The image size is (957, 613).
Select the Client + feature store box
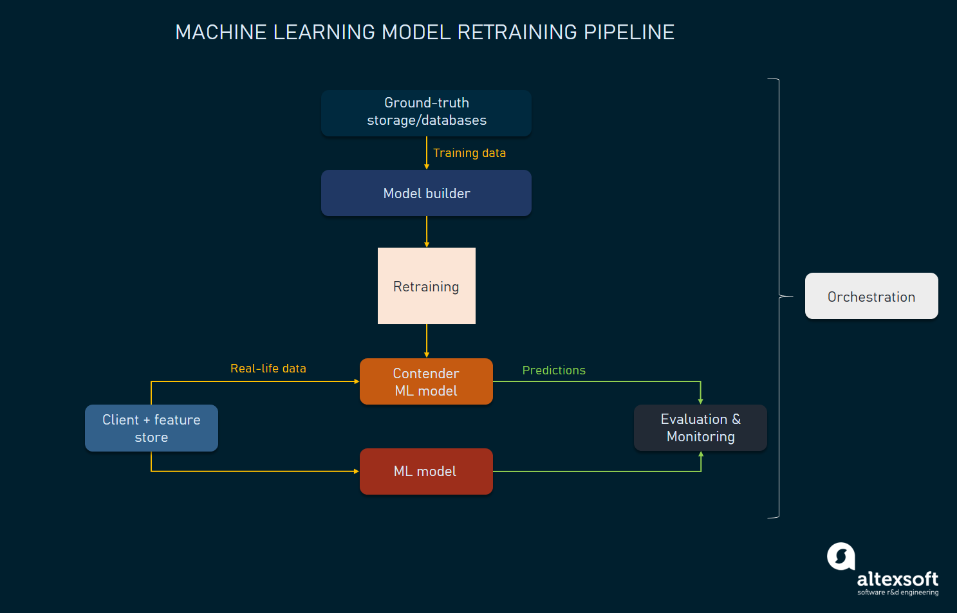point(151,428)
